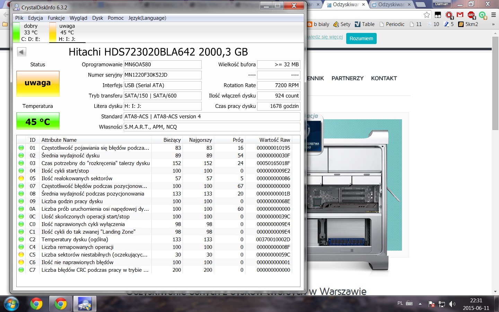Click the '>= 32 MB' buffer size field

(279, 64)
